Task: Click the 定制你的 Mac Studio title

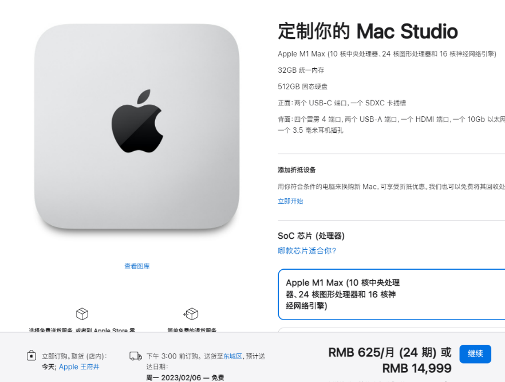Action: click(x=368, y=31)
